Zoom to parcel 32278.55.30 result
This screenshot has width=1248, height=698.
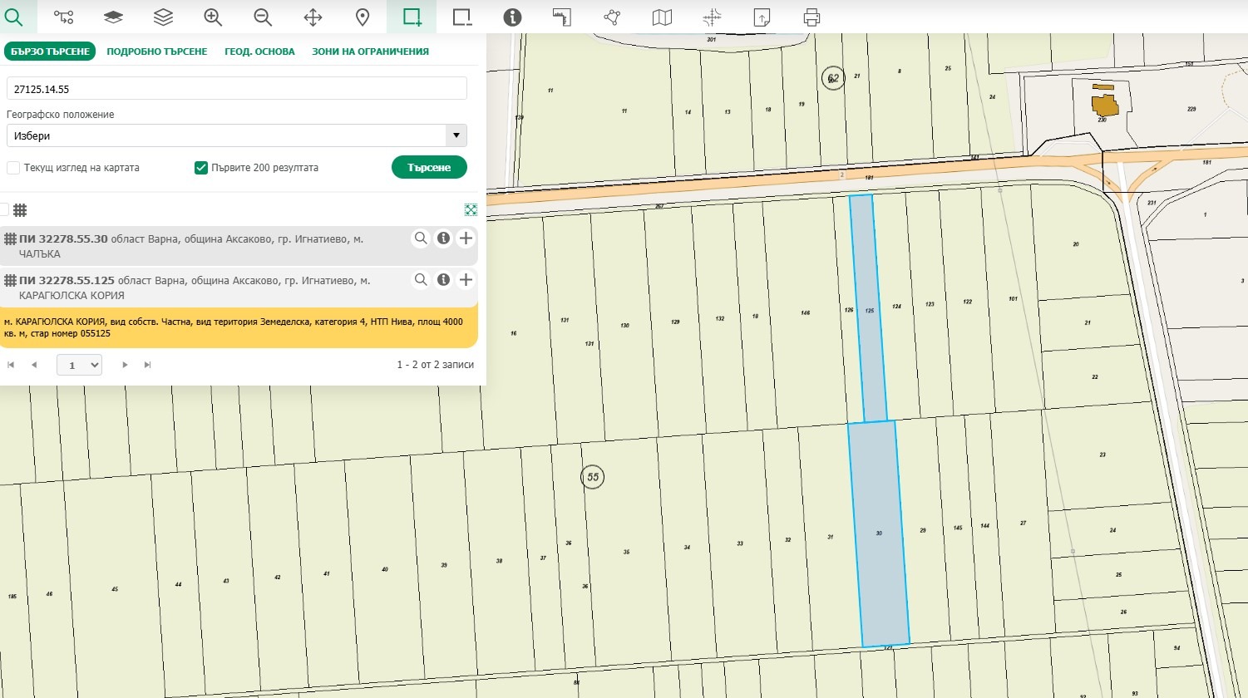[421, 238]
